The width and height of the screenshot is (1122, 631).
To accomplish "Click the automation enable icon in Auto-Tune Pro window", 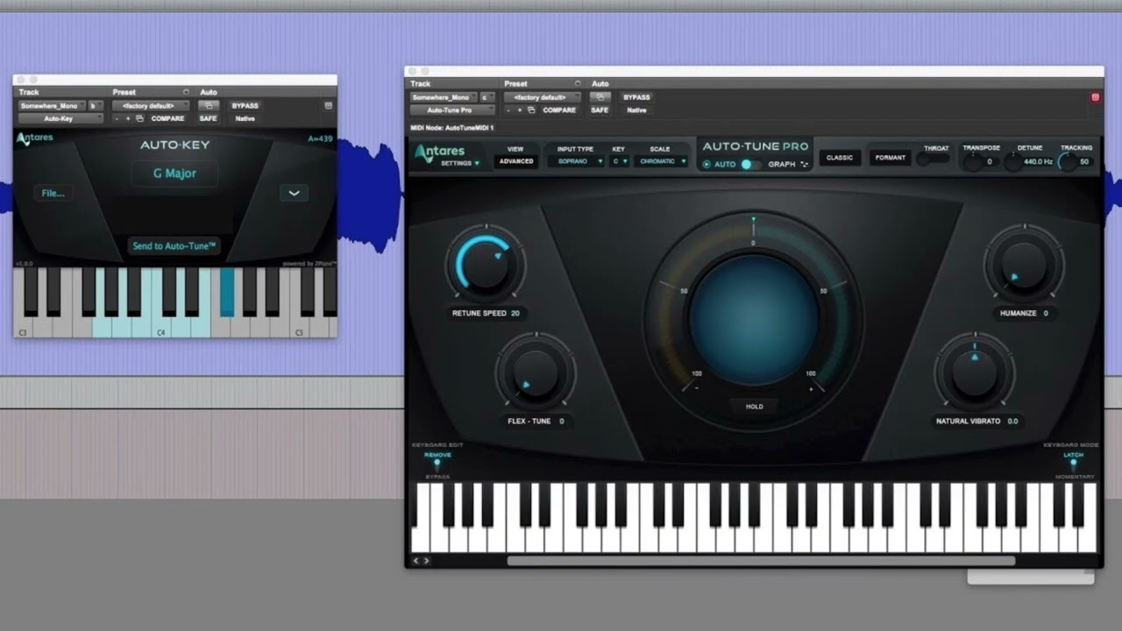I will [600, 97].
